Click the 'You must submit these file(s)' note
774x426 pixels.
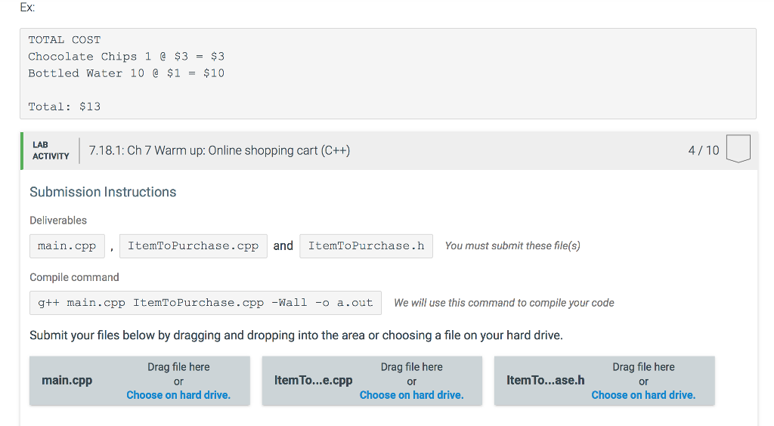coord(512,245)
